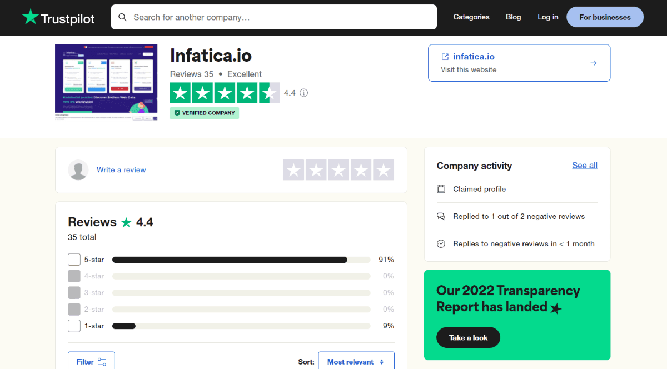Click the Replies to negative reviews in < 1 month text
Image resolution: width=667 pixels, height=369 pixels.
(x=524, y=243)
